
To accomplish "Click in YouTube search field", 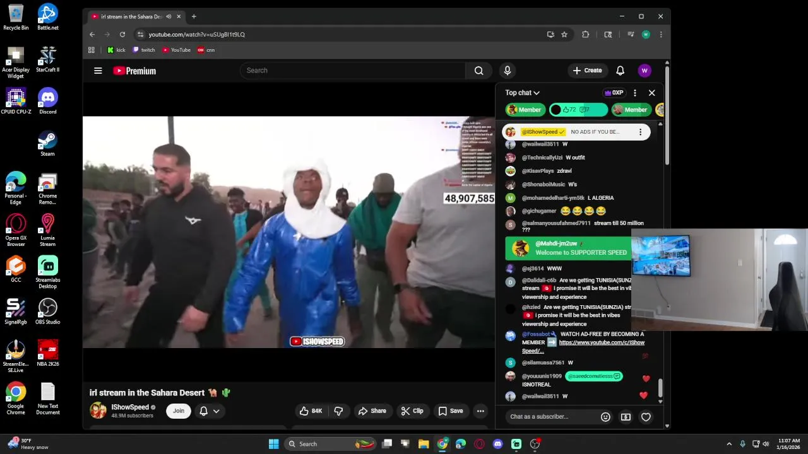I will [x=353, y=71].
